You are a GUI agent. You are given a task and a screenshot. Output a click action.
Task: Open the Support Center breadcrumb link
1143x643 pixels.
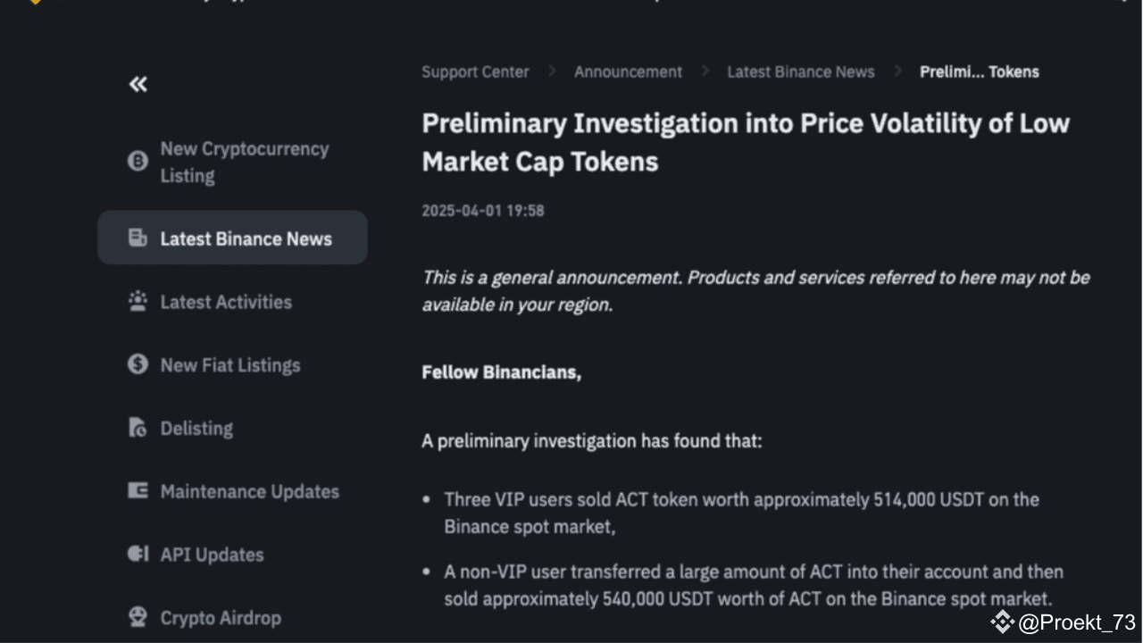click(x=475, y=71)
